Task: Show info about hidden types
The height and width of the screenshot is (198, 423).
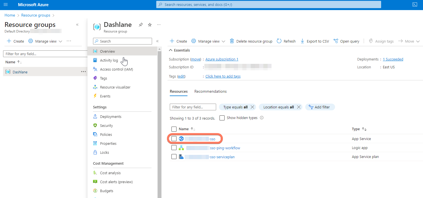Action: click(x=262, y=118)
